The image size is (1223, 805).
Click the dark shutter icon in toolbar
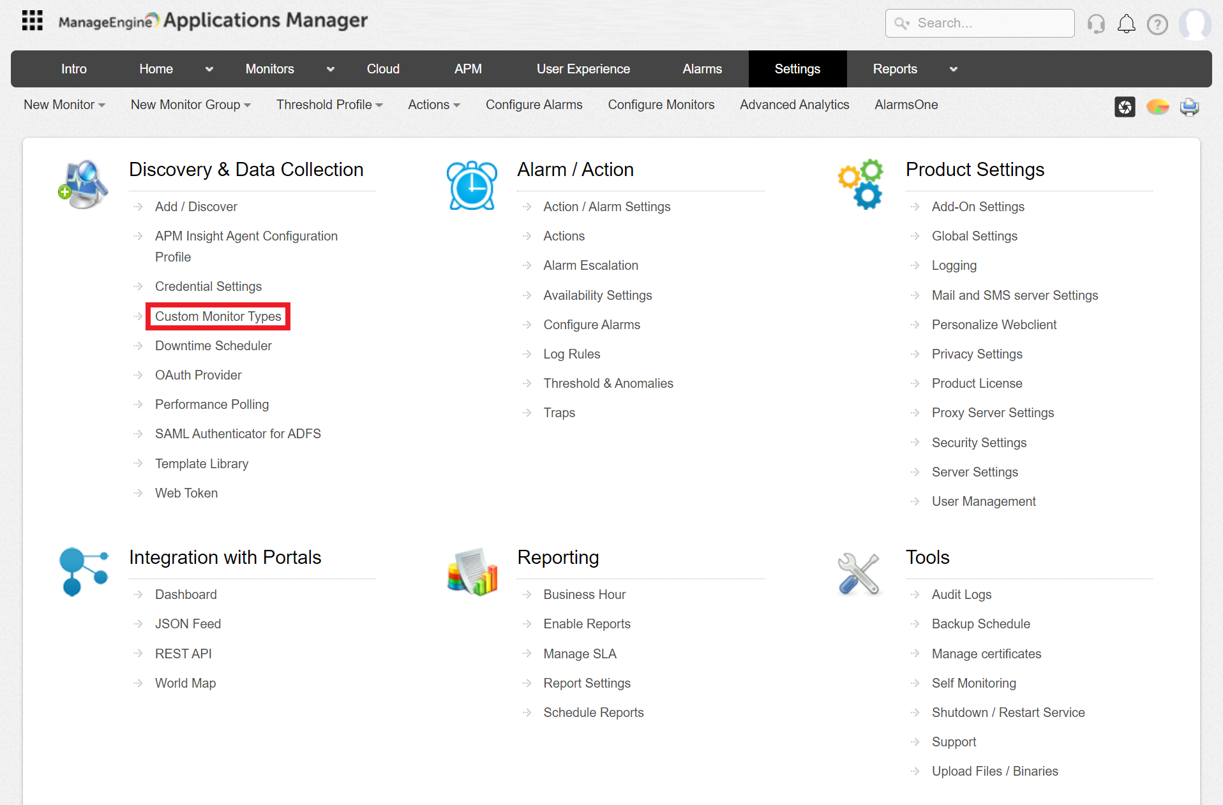tap(1125, 107)
